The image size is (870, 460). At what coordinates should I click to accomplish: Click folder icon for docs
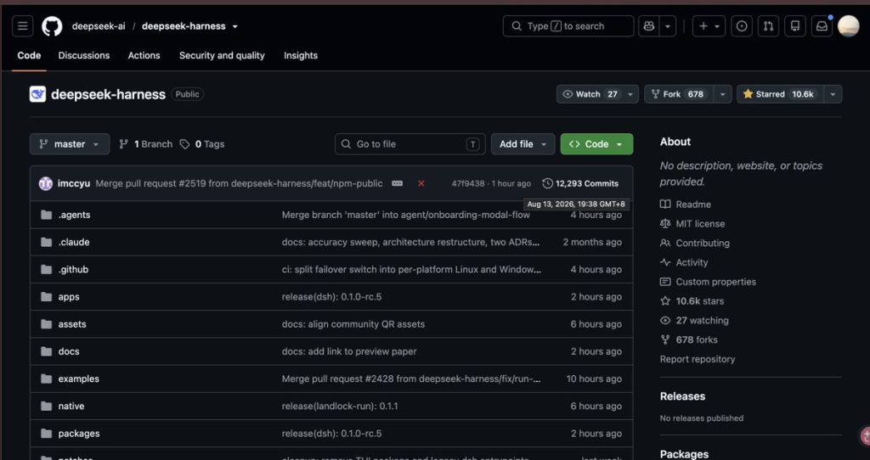click(47, 351)
